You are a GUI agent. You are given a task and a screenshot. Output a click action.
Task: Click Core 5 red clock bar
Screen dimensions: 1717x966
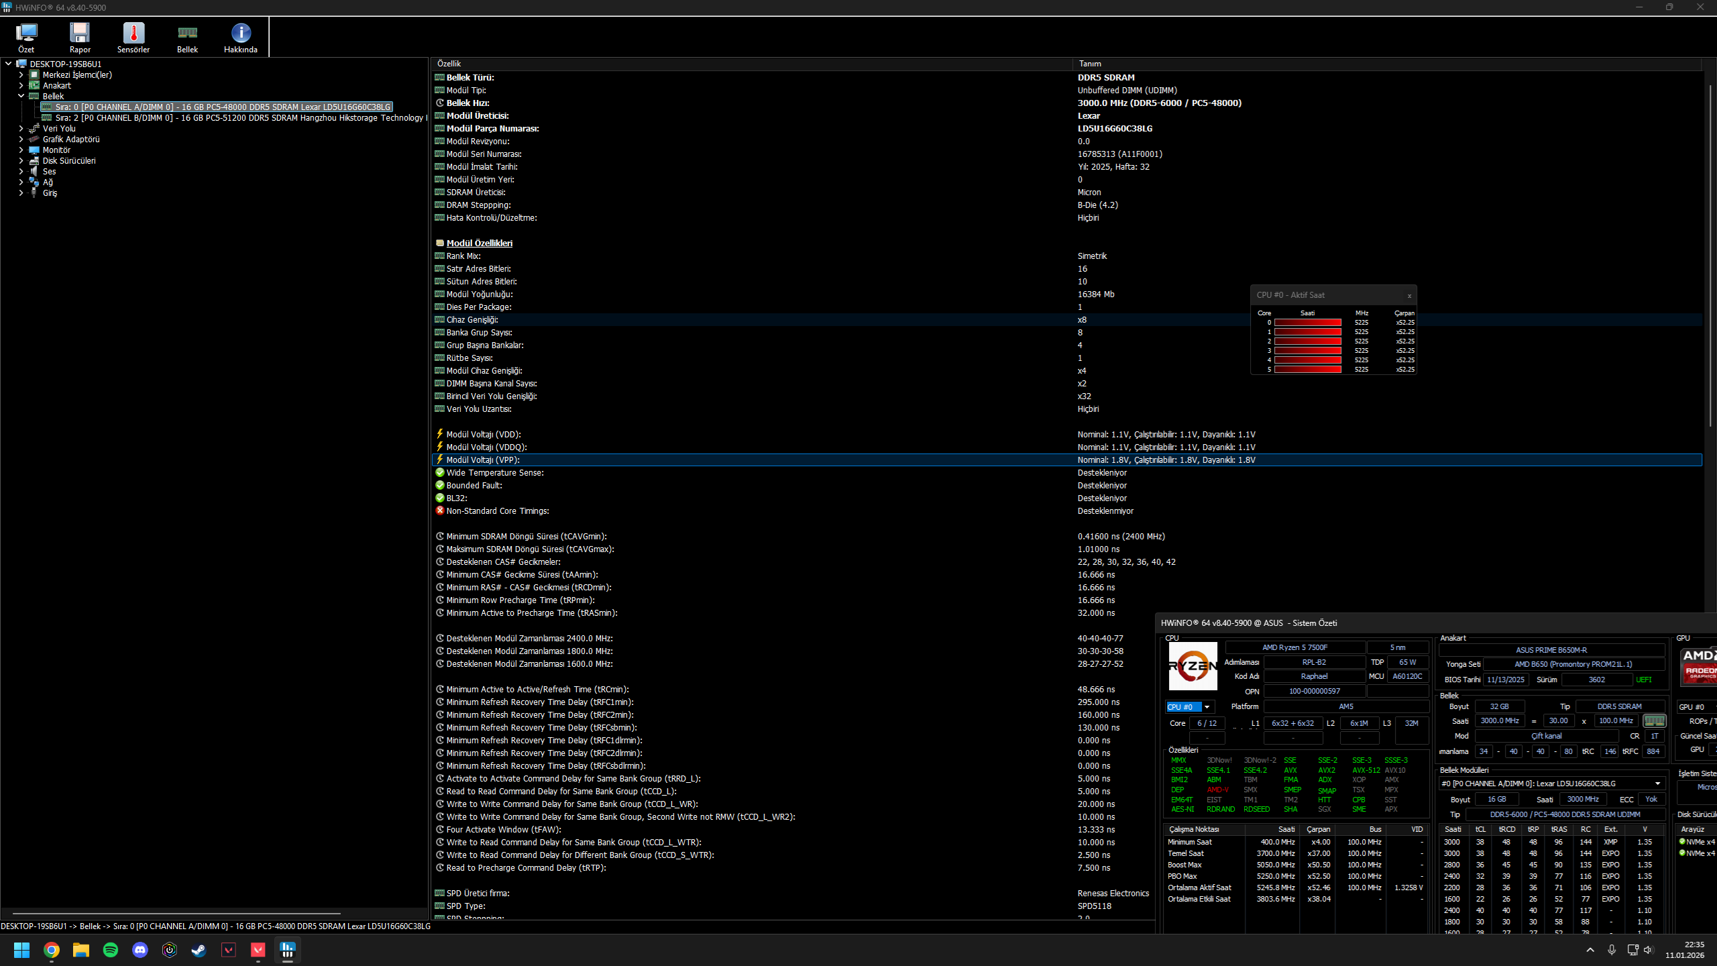coord(1308,370)
